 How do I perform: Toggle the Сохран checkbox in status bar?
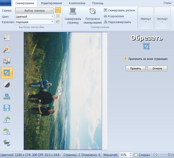(136, 155)
